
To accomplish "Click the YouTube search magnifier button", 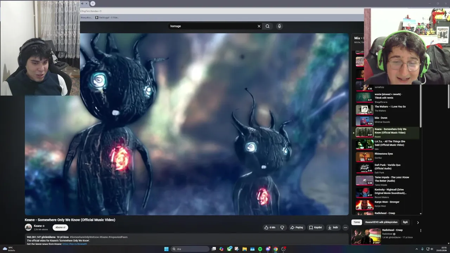I will 268,26.
